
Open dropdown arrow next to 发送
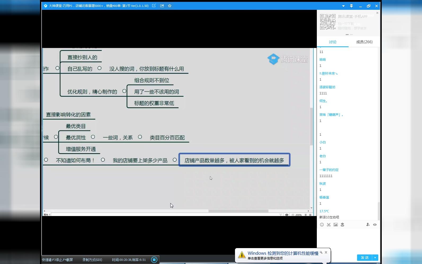pos(375,257)
